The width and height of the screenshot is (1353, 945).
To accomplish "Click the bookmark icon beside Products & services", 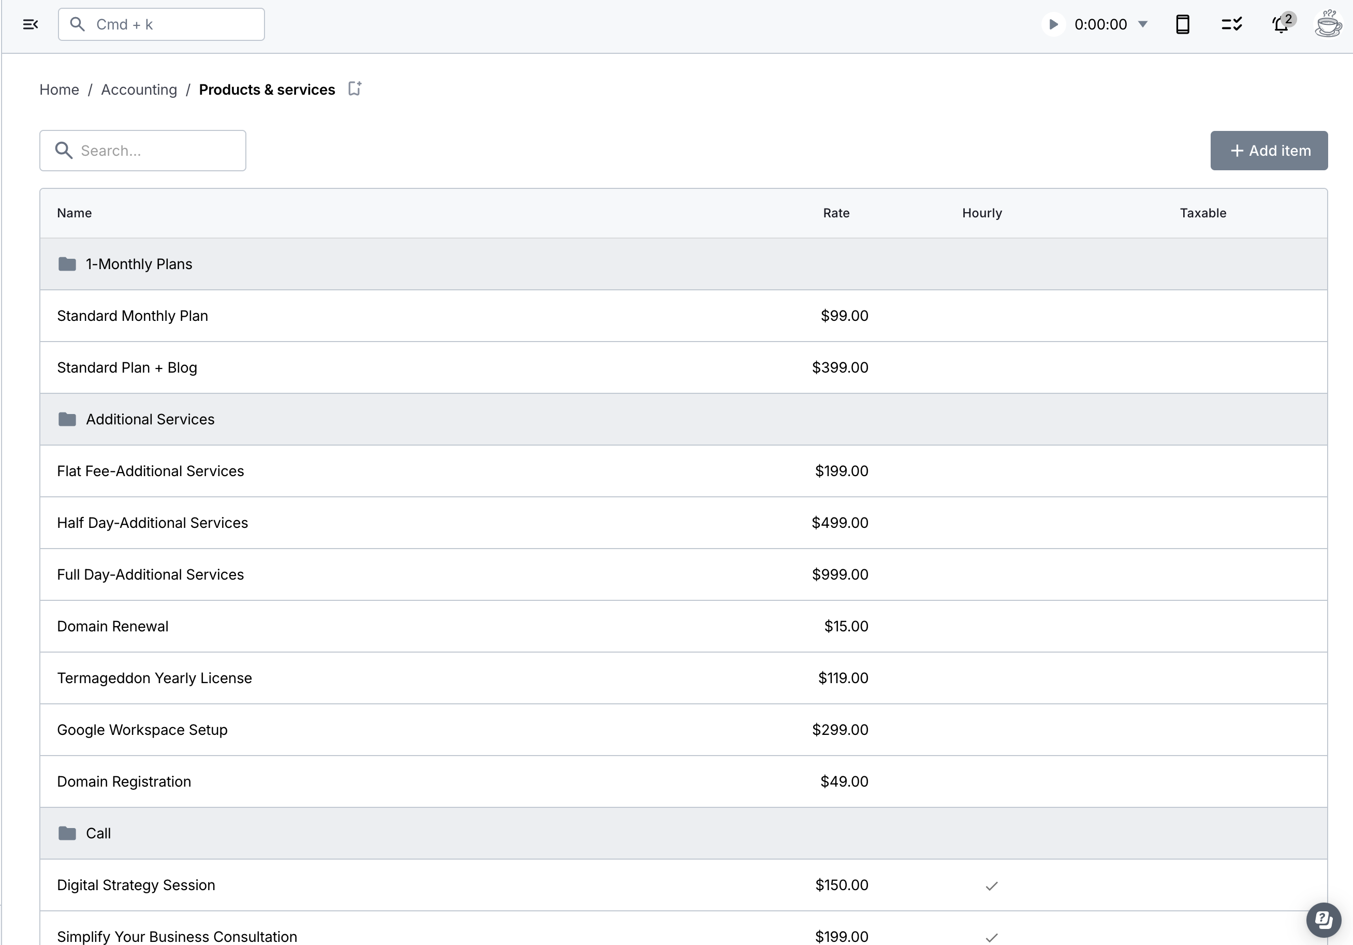I will click(x=354, y=89).
